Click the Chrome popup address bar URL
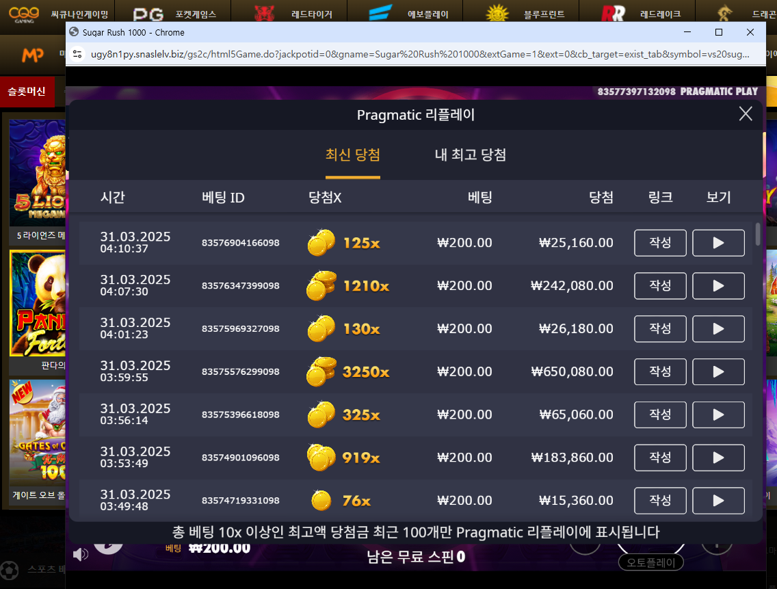The width and height of the screenshot is (777, 589). [420, 54]
